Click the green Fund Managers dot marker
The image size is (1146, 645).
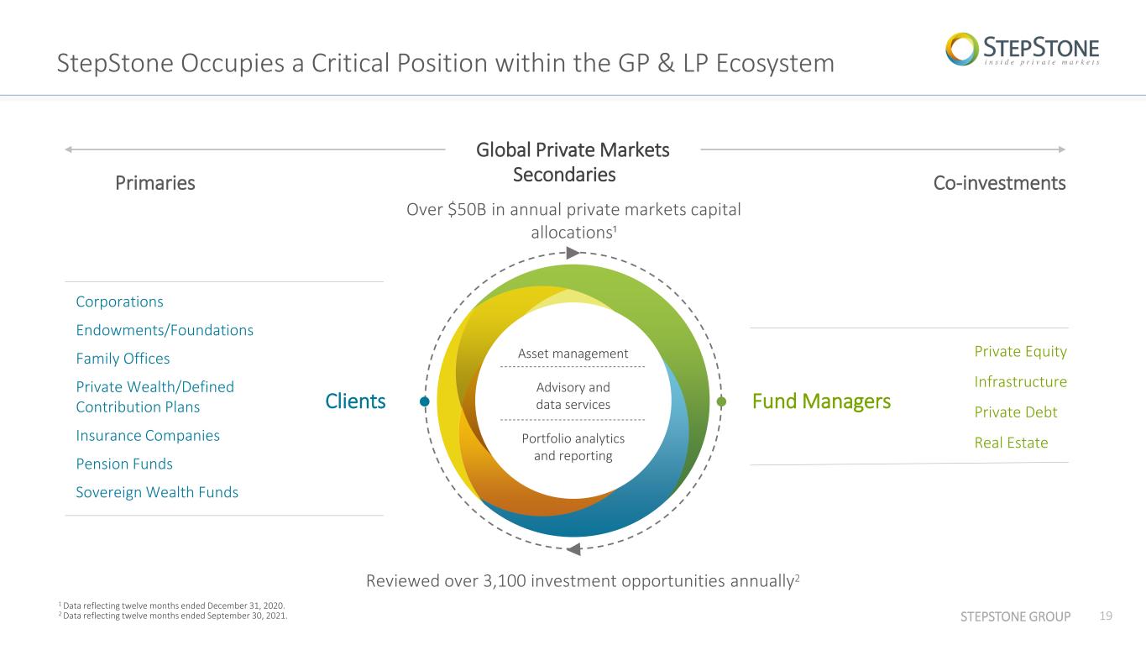721,402
